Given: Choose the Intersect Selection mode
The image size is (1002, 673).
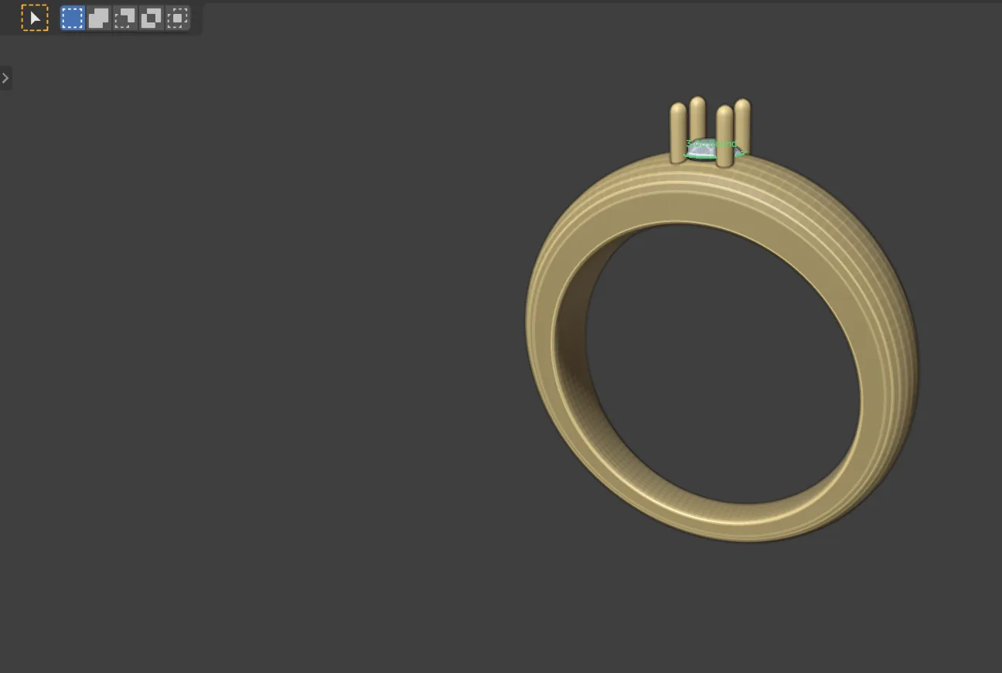Looking at the screenshot, I should [178, 18].
